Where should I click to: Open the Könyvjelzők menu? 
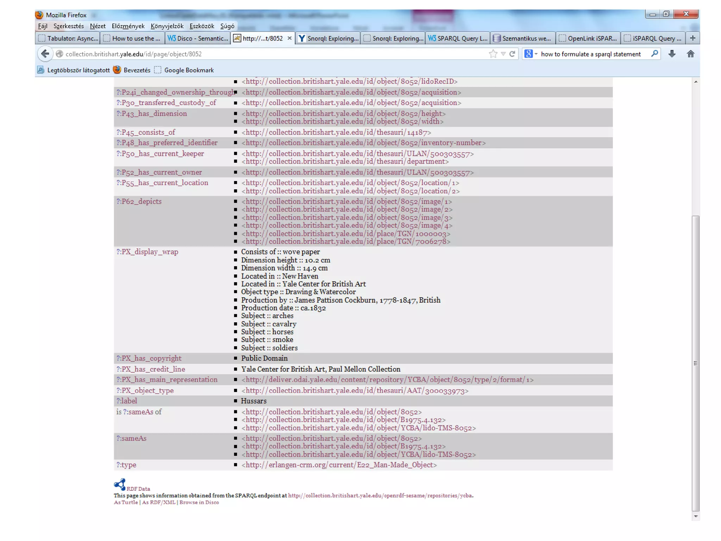point(167,26)
